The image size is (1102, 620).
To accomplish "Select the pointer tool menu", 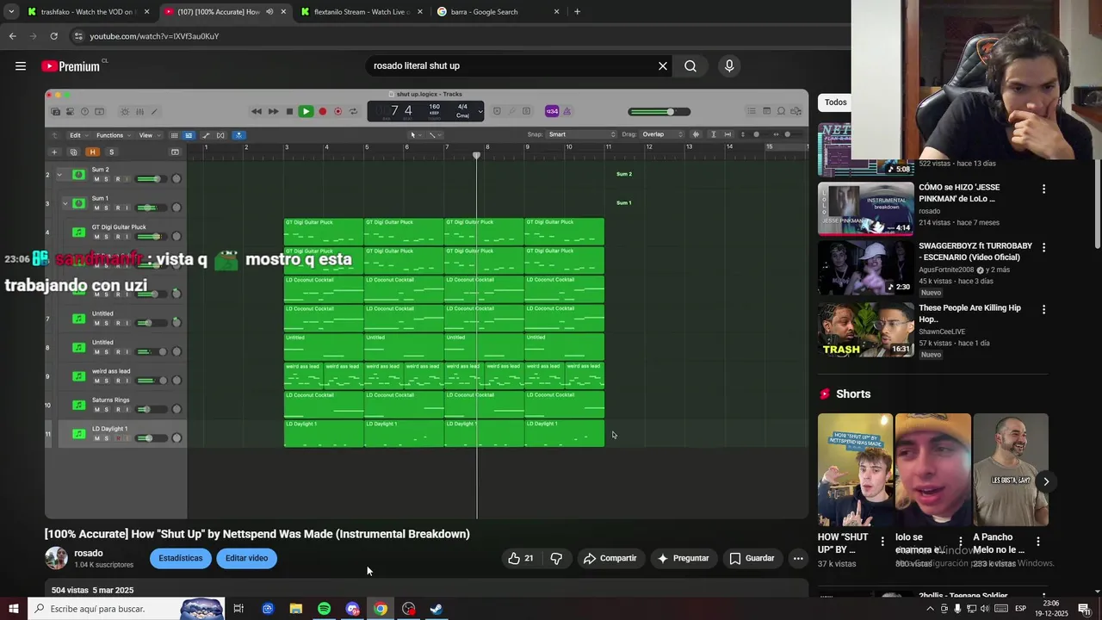I will click(x=417, y=134).
